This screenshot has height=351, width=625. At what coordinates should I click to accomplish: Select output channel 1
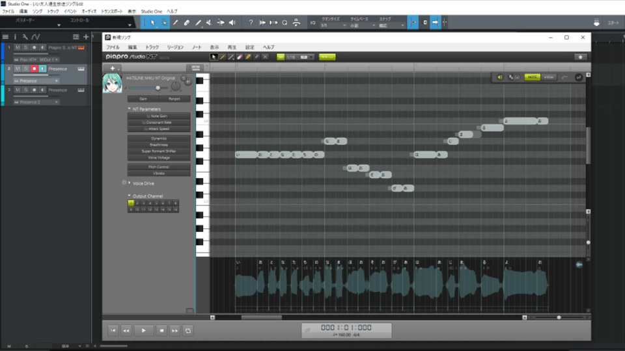point(131,203)
